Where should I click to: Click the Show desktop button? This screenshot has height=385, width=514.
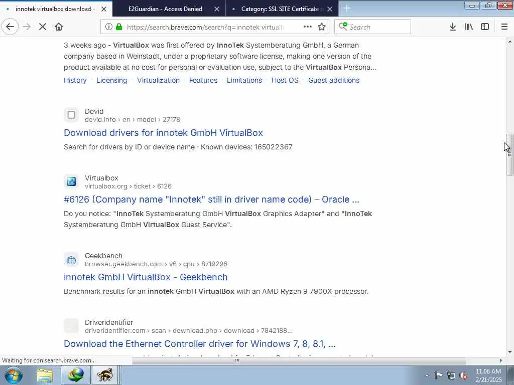510,375
